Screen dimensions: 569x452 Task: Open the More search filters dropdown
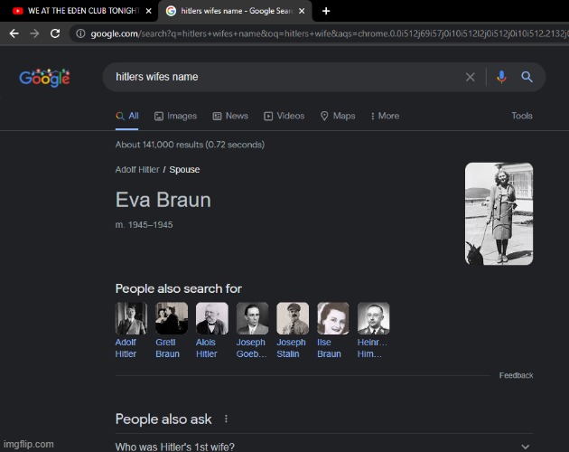384,116
